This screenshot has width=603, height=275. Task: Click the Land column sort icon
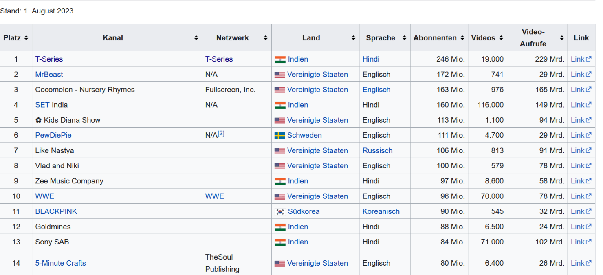click(x=353, y=38)
